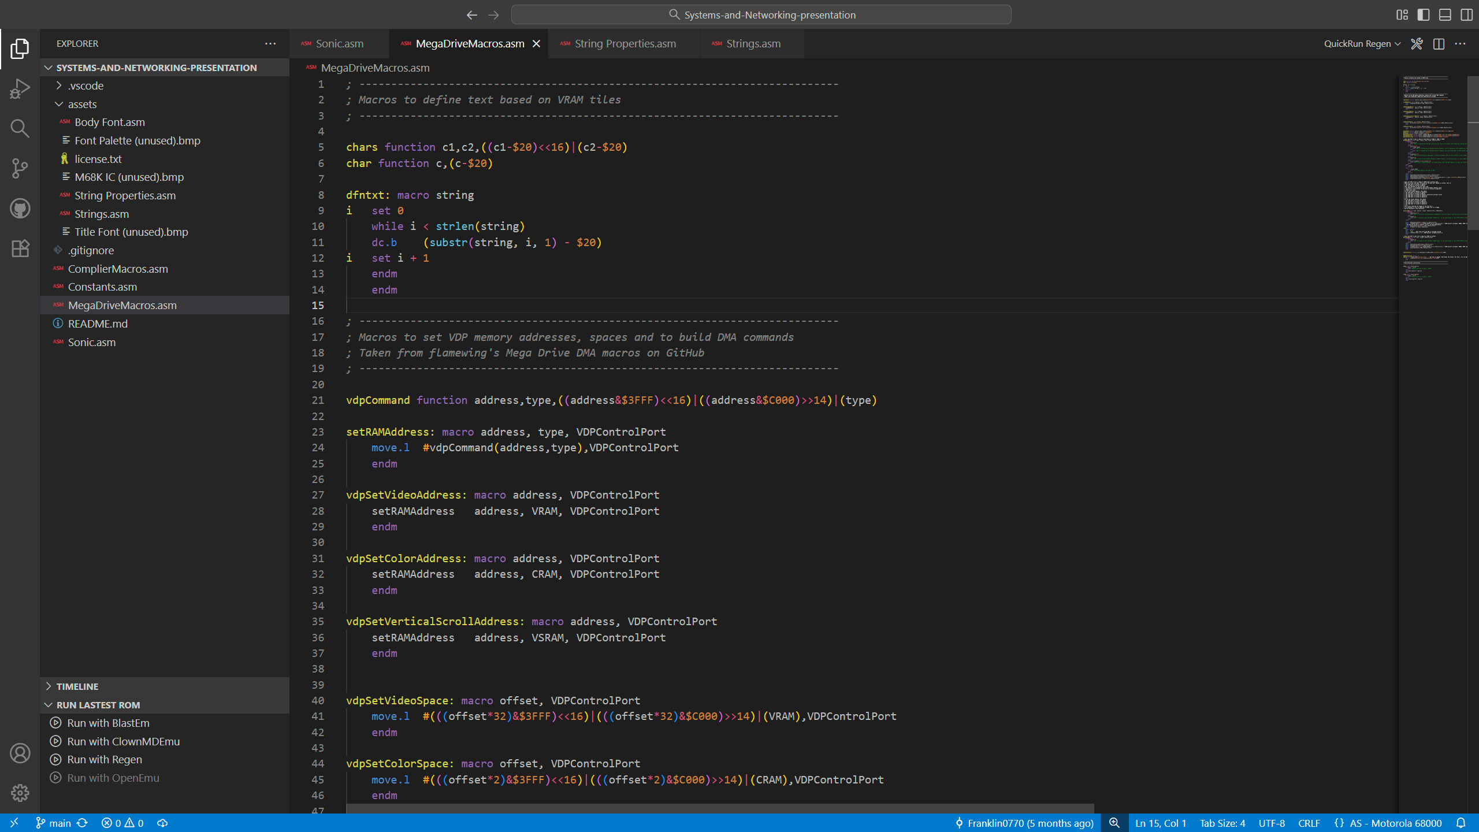Expand the .vscode folder
The image size is (1479, 832).
coord(58,85)
